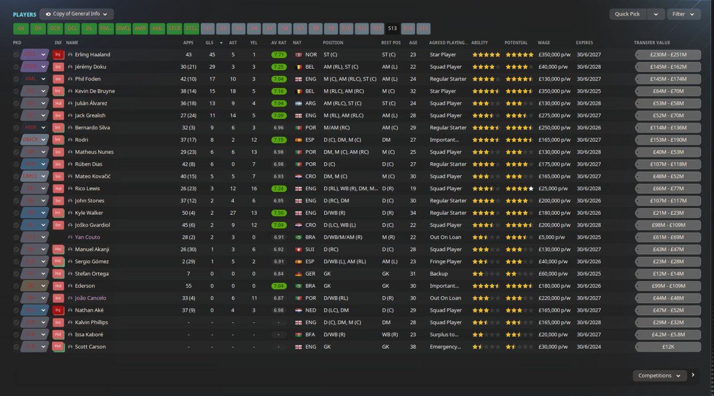This screenshot has width=714, height=396.
Task: Click the Int status icon beside Jérémy Doku
Action: click(58, 67)
